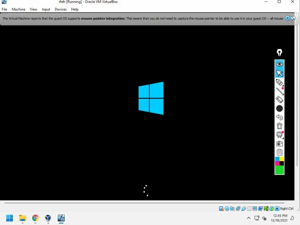The height and width of the screenshot is (225, 300).
Task: Click the network adapters status icon
Action: [x=238, y=209]
